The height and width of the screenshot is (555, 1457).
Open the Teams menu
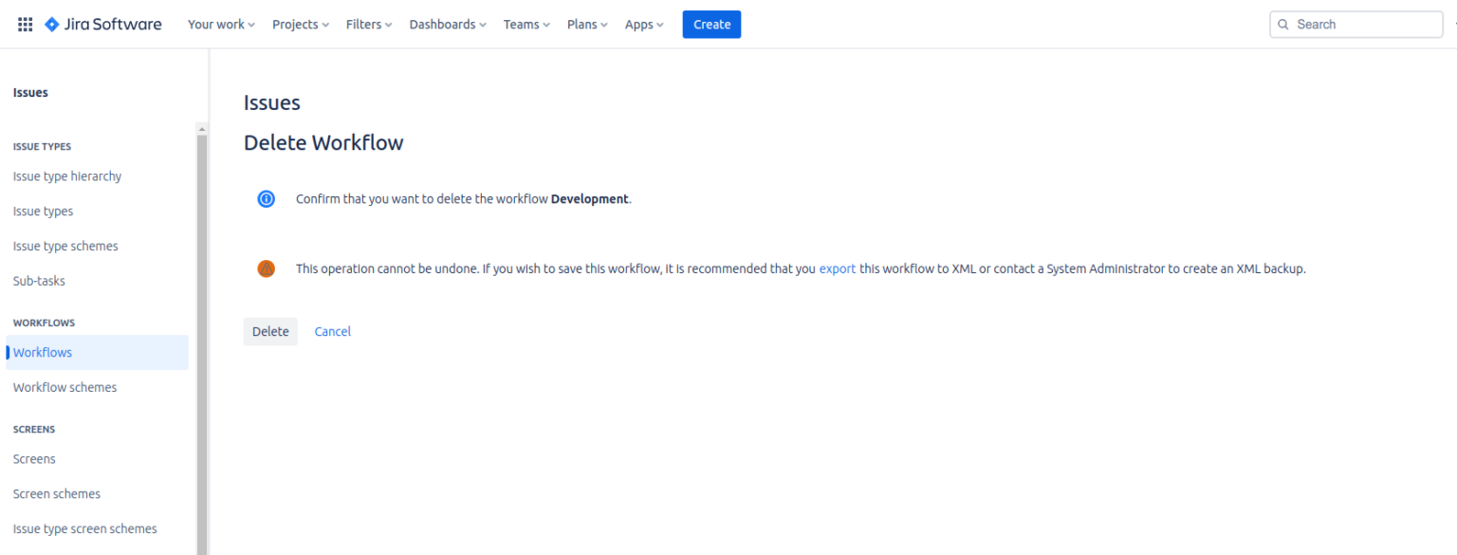tap(526, 25)
